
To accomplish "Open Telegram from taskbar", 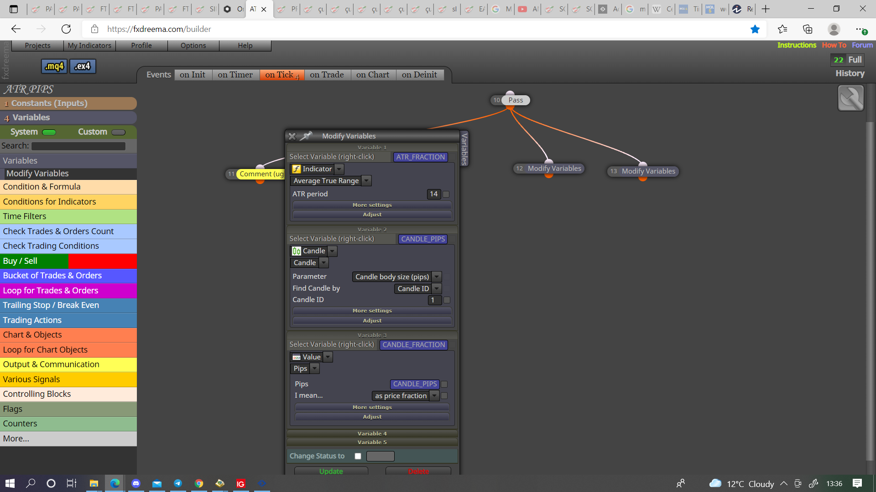I will [178, 483].
